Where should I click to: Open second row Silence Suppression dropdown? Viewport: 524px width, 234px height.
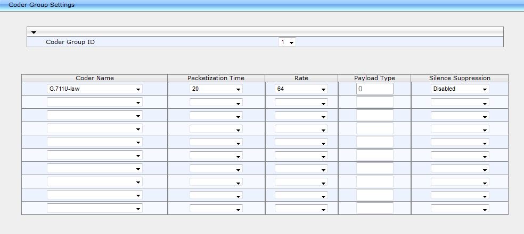coord(460,102)
